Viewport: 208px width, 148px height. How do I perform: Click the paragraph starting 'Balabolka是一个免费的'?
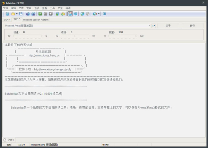[x=92, y=108]
